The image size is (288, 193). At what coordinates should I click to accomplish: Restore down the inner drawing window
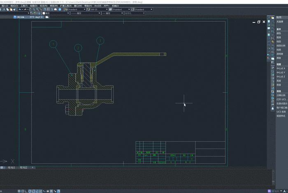point(259,22)
